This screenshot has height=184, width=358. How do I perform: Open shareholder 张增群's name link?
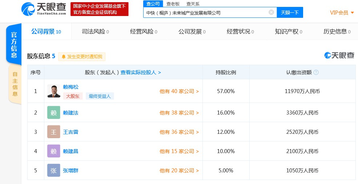click(71, 171)
